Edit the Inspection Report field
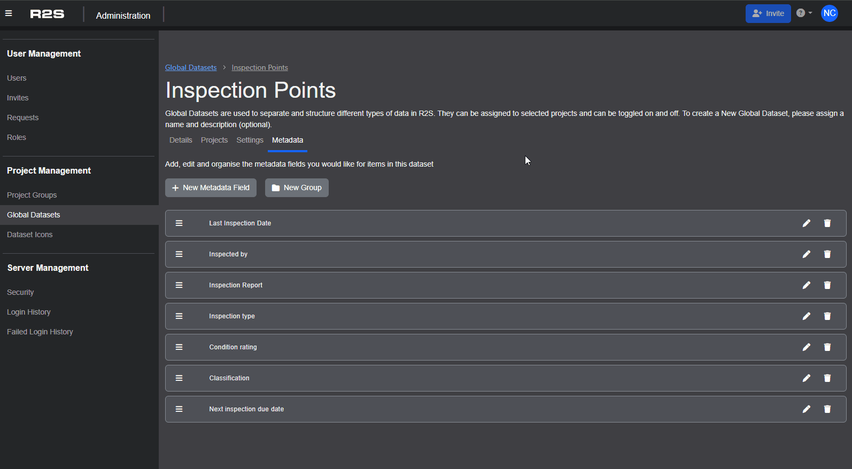The width and height of the screenshot is (852, 469). click(x=806, y=285)
